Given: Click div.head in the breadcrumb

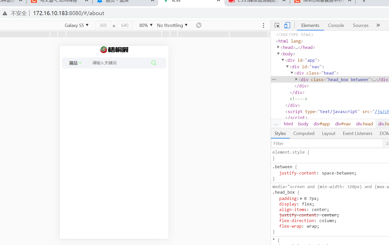Looking at the screenshot, I should coord(364,124).
